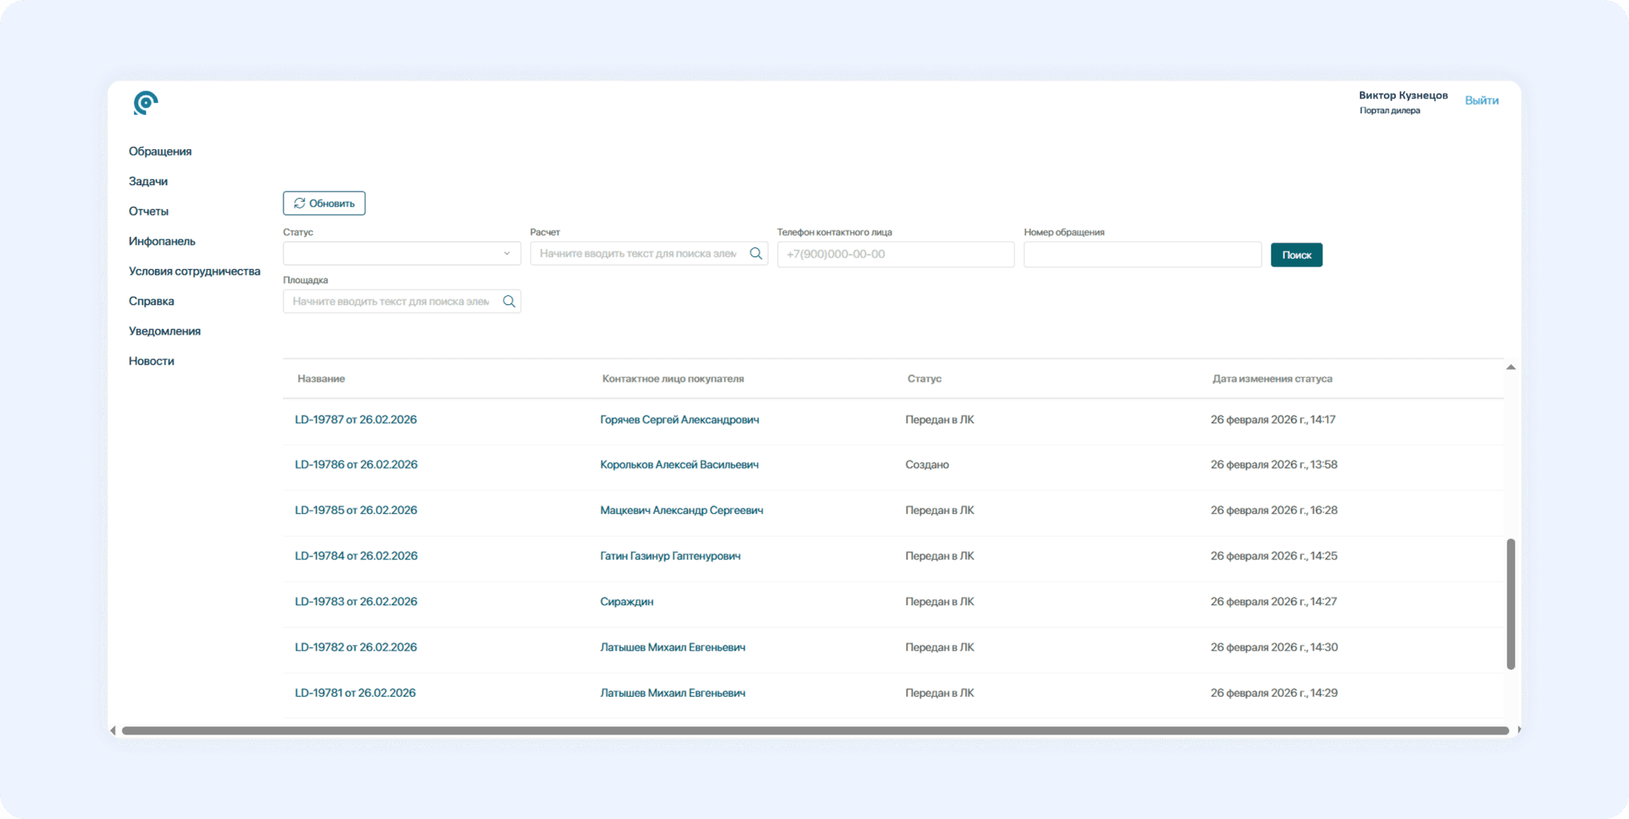Click the search magnifier in Площадка field
Viewport: 1629px width, 819px height.
(x=509, y=302)
